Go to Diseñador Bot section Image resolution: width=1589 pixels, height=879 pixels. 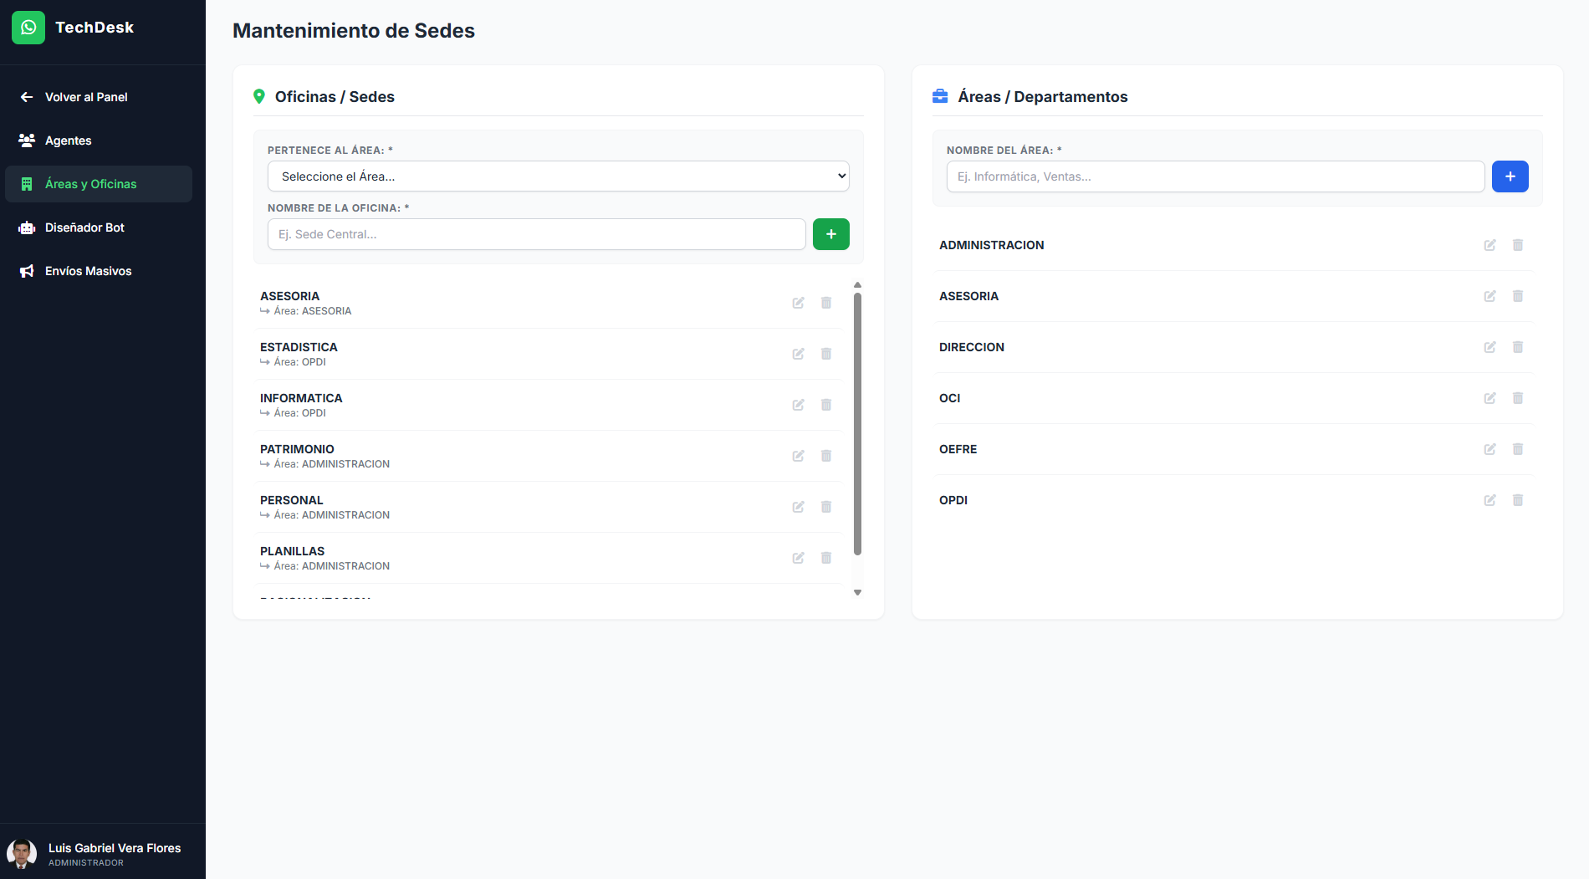point(84,227)
